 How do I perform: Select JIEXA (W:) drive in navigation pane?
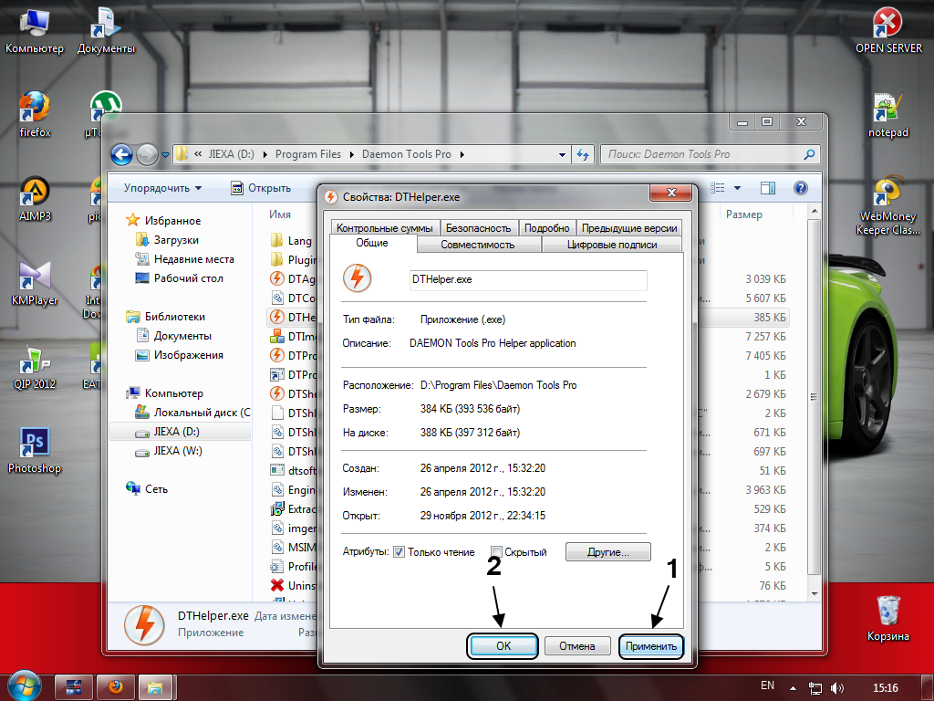[169, 451]
